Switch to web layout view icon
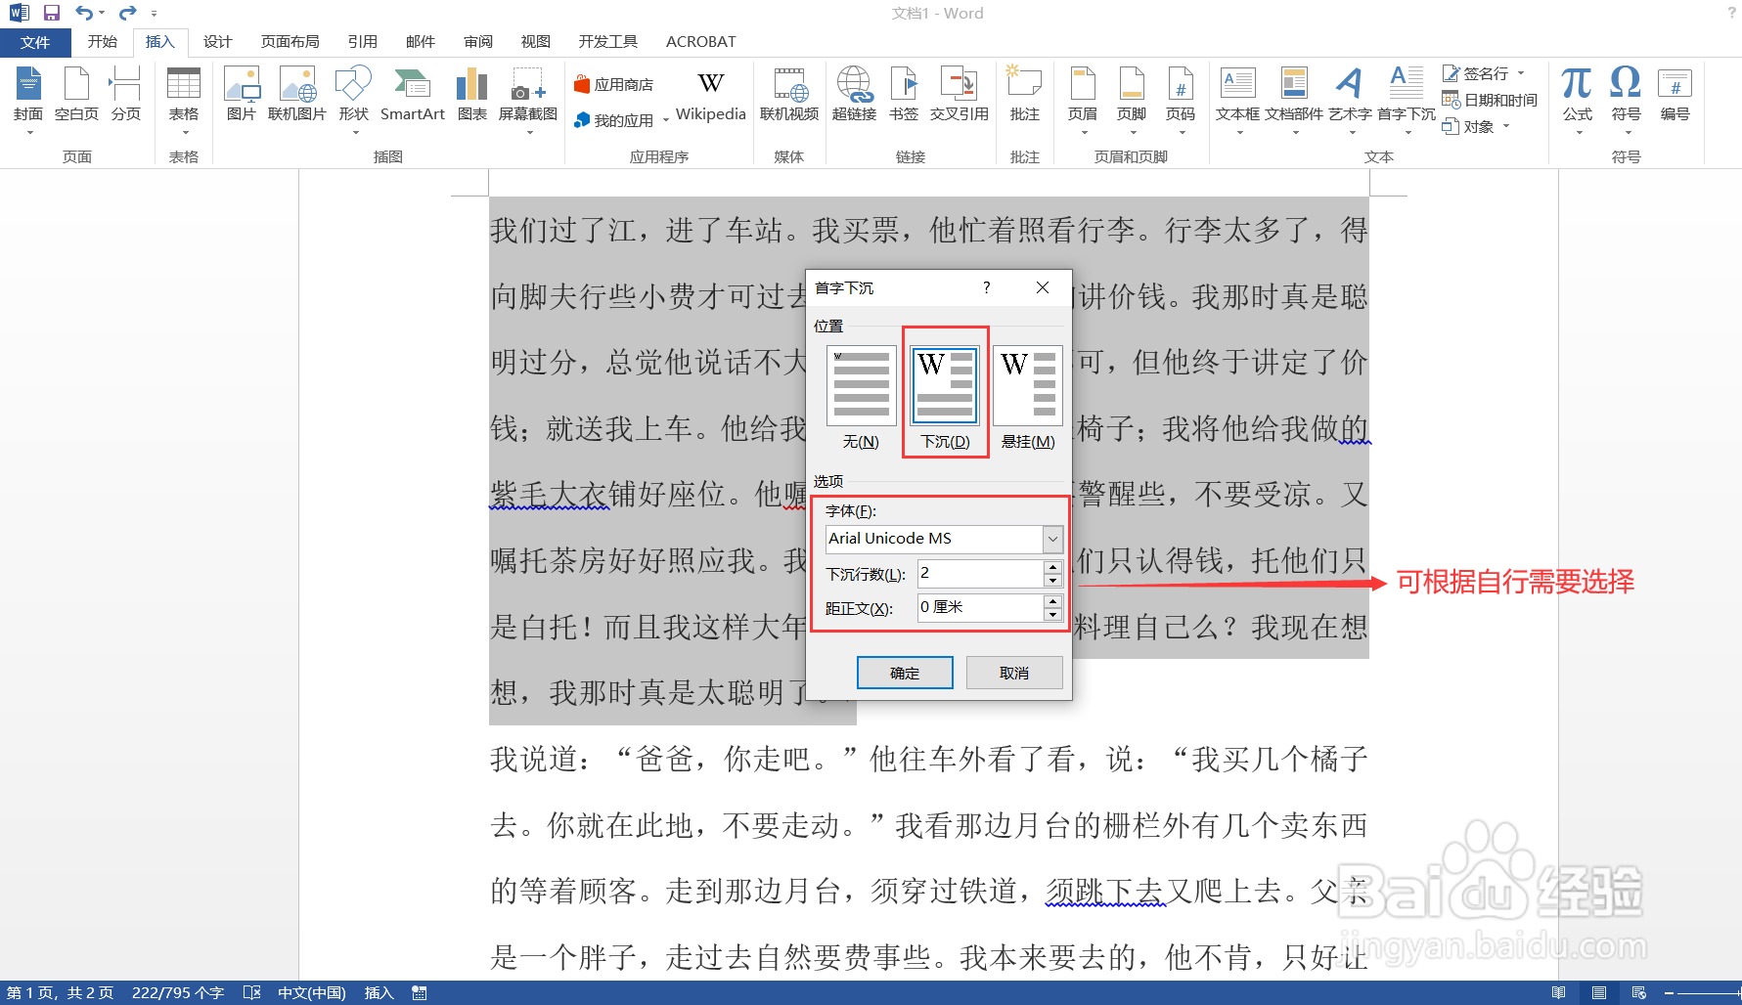Image resolution: width=1742 pixels, height=1005 pixels. (1639, 992)
